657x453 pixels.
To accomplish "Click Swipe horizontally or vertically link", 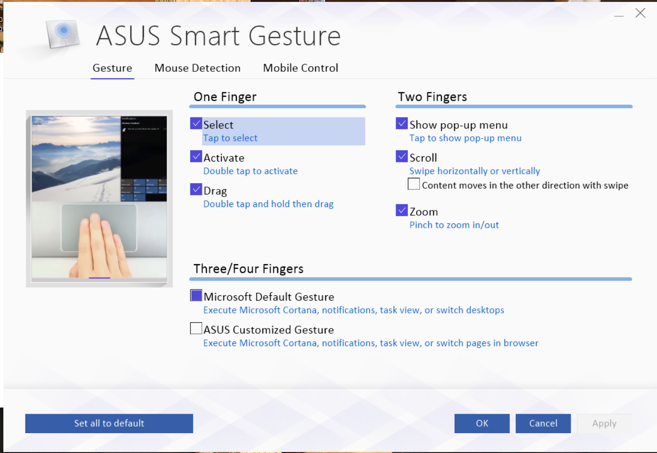I will tap(475, 171).
